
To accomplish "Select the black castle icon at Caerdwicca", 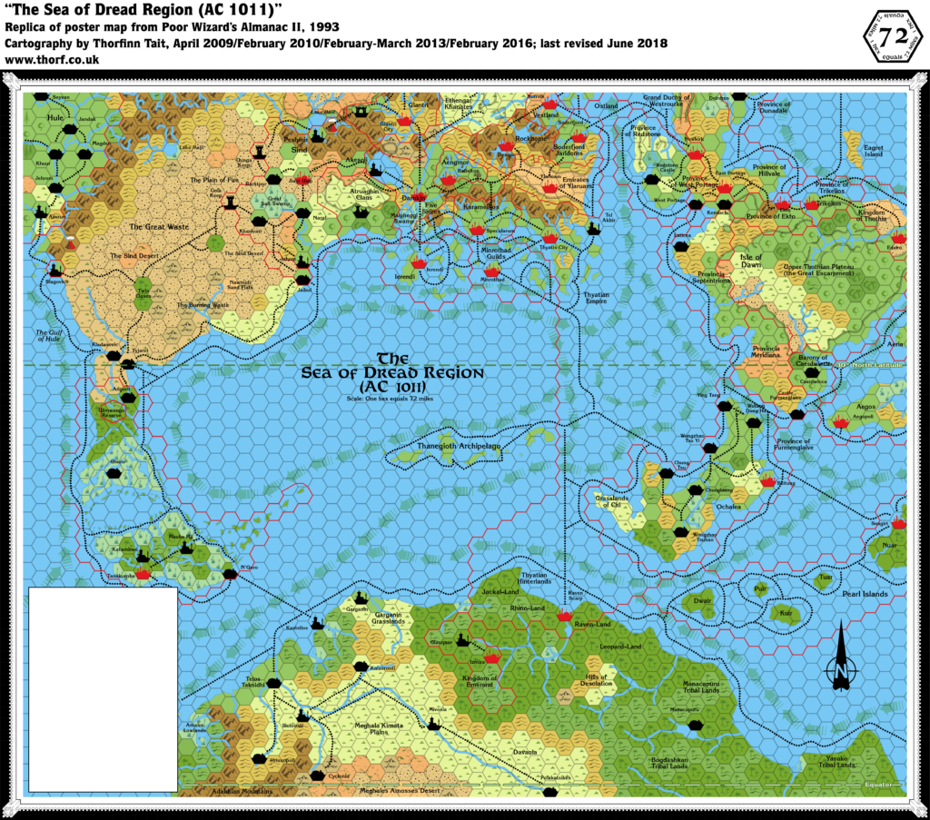I will click(812, 372).
